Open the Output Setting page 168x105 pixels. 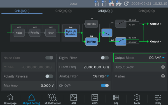(31, 99)
